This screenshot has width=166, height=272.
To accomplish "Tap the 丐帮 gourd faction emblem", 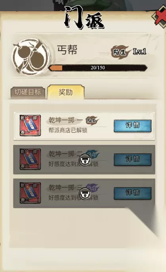I will pyautogui.click(x=31, y=57).
